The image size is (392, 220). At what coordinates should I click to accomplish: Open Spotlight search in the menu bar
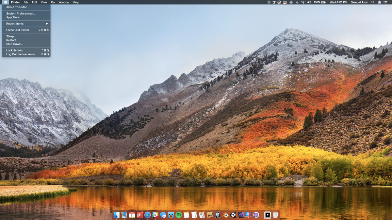coord(373,2)
